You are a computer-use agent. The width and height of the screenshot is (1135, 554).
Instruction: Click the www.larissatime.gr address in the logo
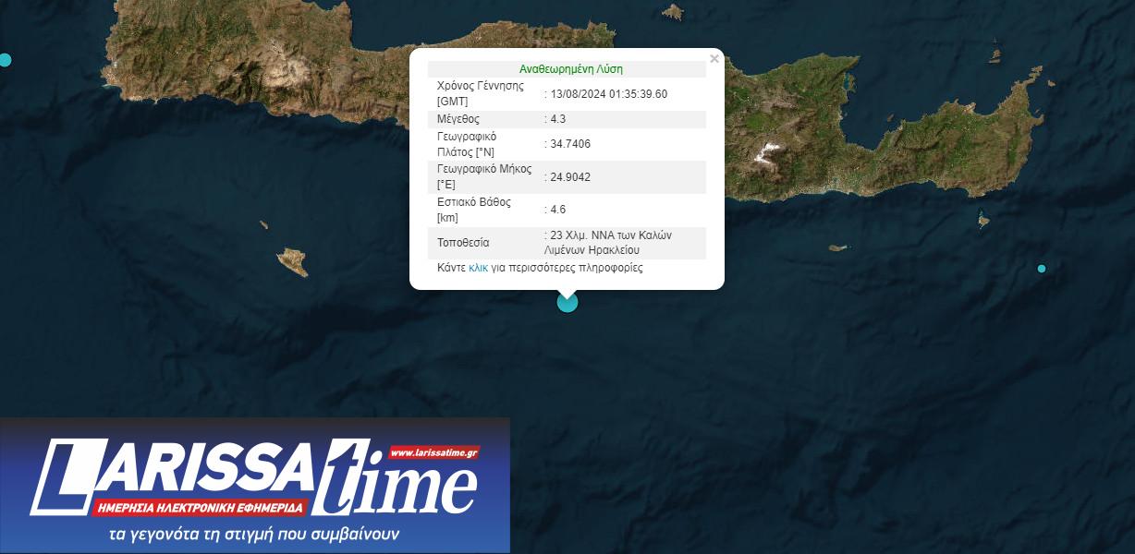433,452
